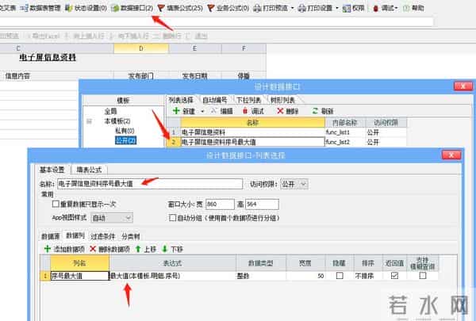Select row 电子屏信息资料 in interface list

[x=252, y=132]
